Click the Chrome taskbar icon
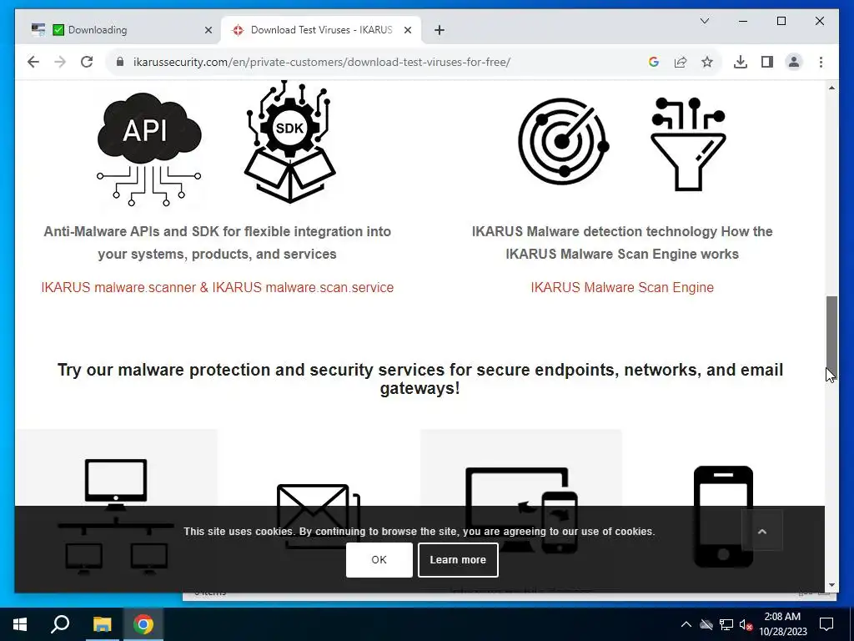854x641 pixels. pyautogui.click(x=143, y=624)
